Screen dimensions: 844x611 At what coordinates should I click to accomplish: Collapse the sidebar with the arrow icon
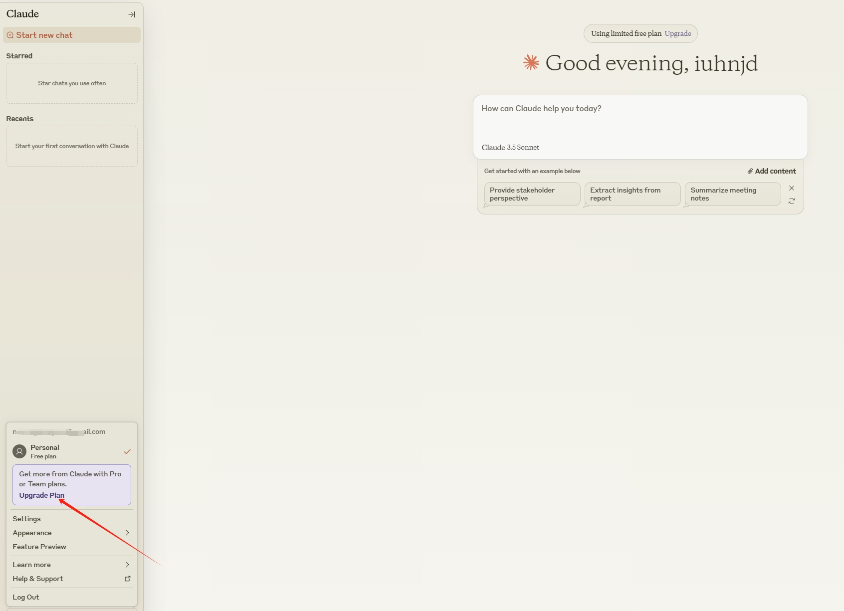coord(132,14)
